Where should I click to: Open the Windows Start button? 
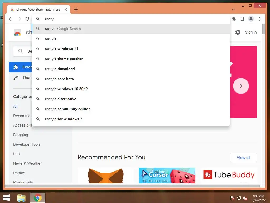(x=7, y=198)
